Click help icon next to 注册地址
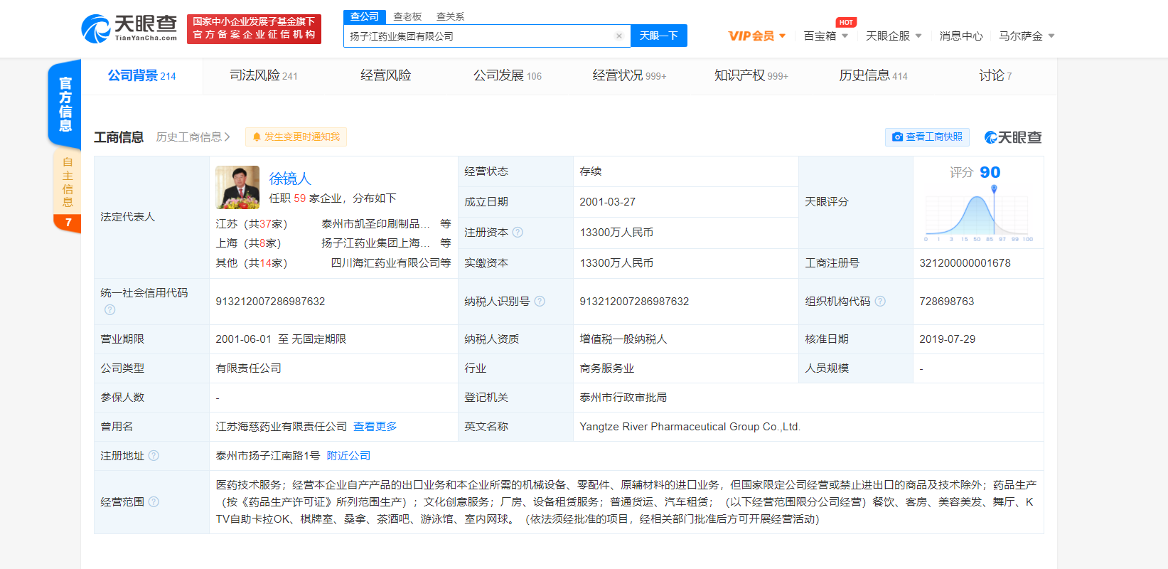Screen dimensions: 1168x569 tap(154, 455)
